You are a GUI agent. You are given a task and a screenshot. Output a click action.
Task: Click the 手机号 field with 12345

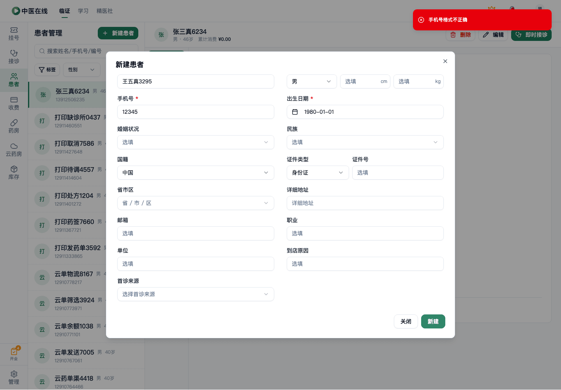[196, 112]
